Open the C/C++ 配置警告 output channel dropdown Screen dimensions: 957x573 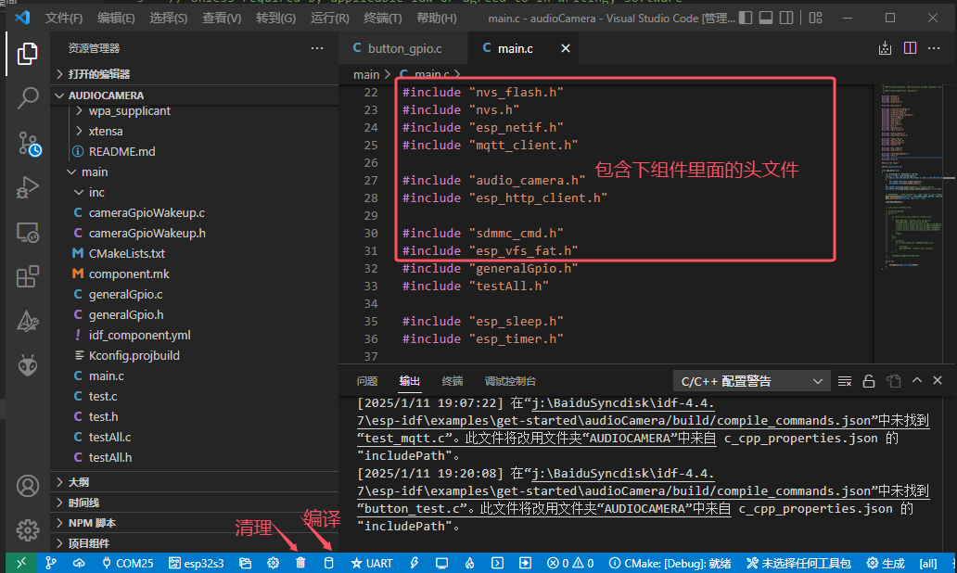click(752, 381)
